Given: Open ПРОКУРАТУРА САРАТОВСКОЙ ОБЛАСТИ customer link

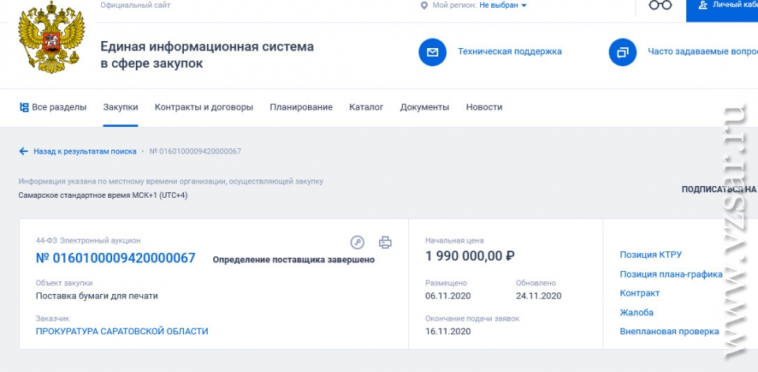Looking at the screenshot, I should click(122, 332).
